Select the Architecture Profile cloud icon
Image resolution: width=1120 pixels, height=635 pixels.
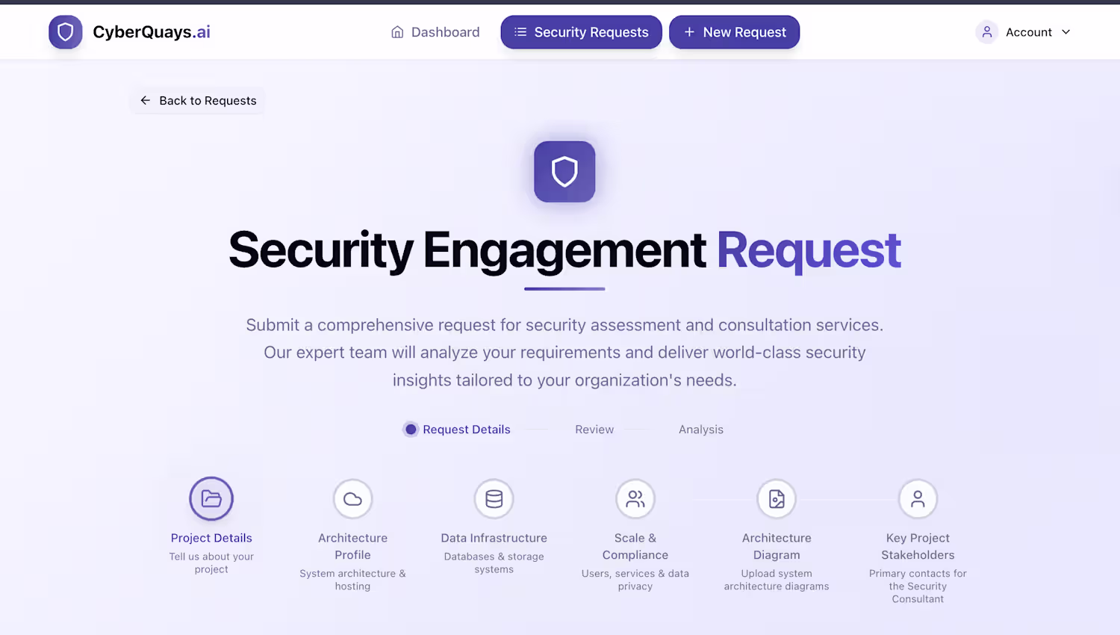[x=352, y=498]
